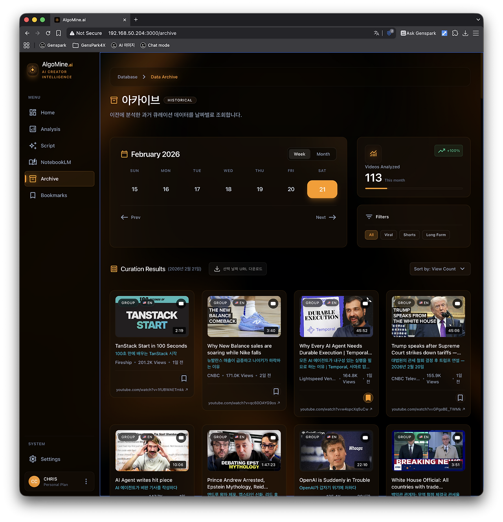The image size is (503, 522).
Task: Click the Videos Analyzed chart icon
Action: click(373, 154)
